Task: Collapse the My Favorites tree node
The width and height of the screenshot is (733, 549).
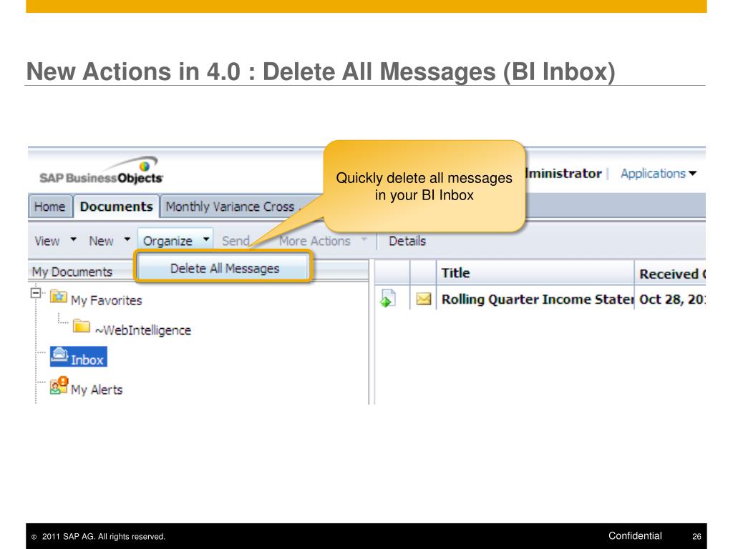Action: (36, 293)
